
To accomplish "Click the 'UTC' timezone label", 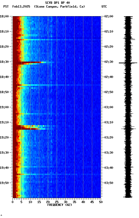I will coord(104,7).
